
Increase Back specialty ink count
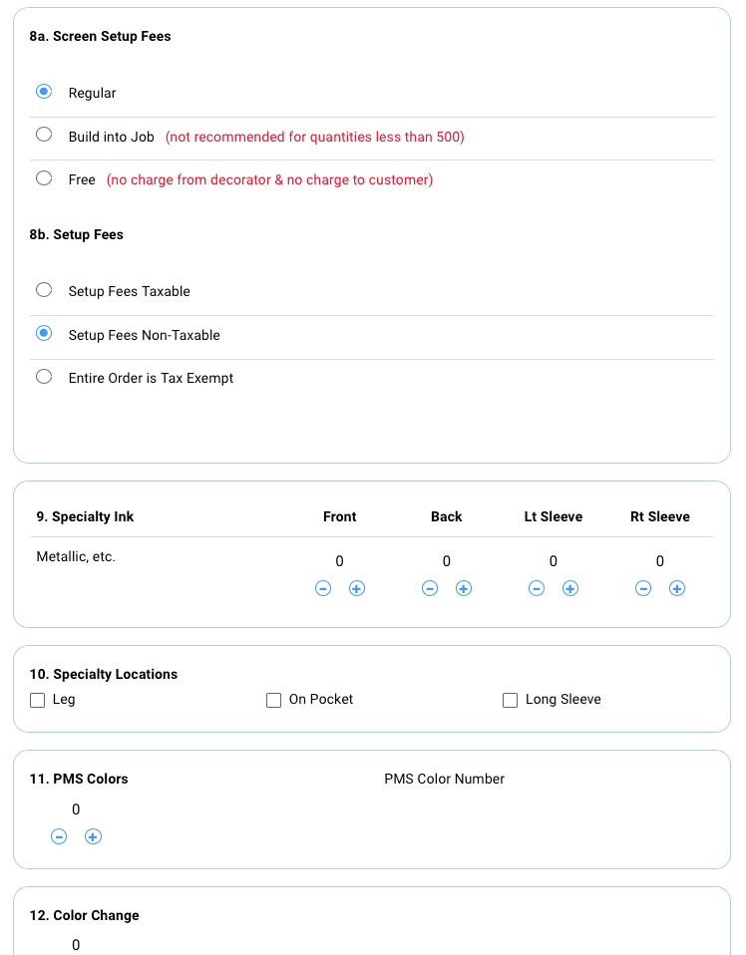point(464,588)
